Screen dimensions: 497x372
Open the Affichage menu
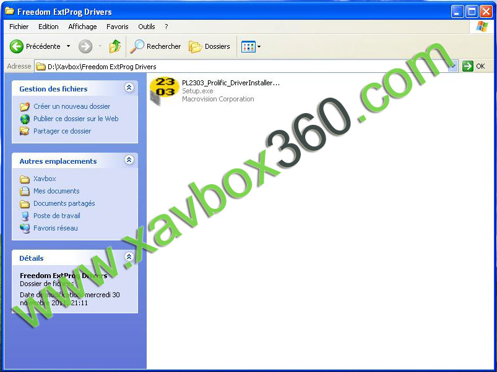82,27
